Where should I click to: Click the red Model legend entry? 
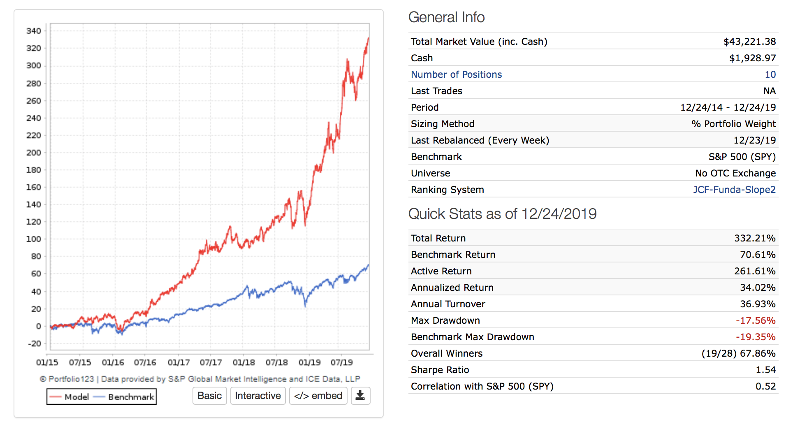[69, 397]
